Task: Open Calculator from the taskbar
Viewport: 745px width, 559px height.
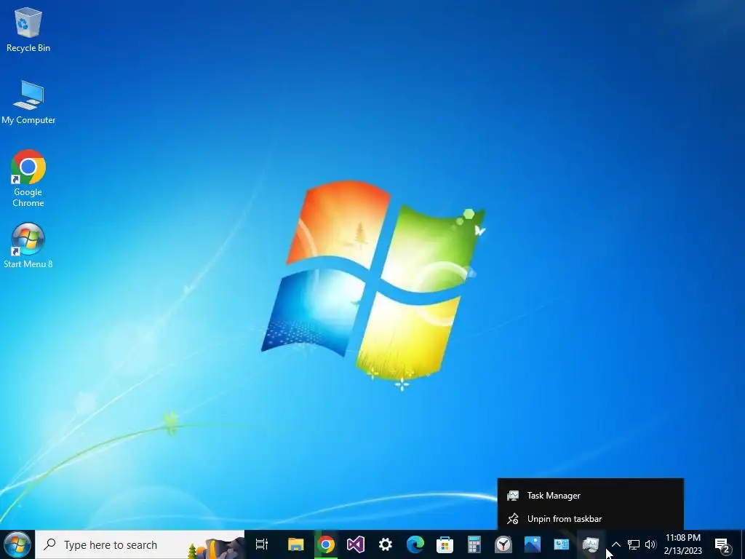Action: [x=474, y=544]
